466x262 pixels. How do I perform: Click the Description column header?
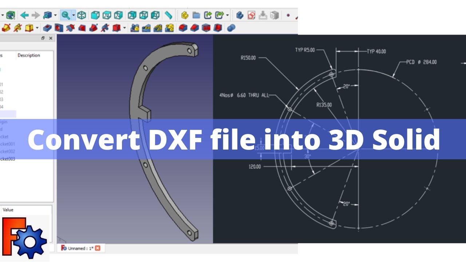pyautogui.click(x=29, y=55)
